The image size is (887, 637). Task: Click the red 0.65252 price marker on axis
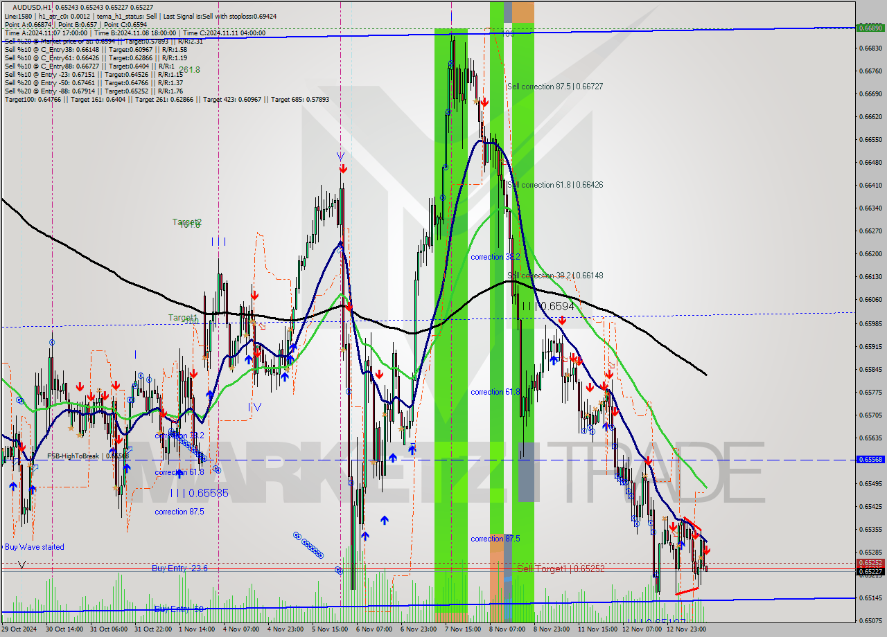(x=871, y=564)
